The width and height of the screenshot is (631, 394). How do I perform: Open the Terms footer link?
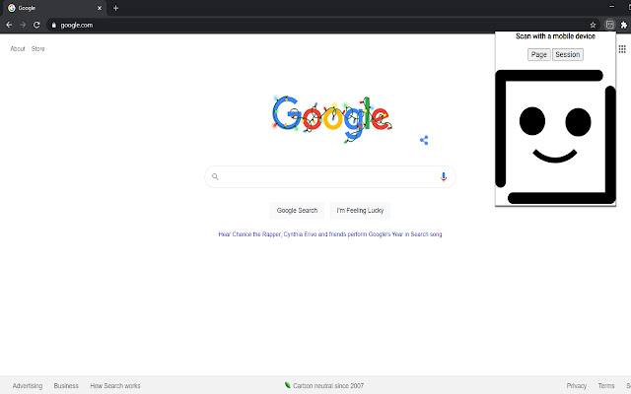606,385
